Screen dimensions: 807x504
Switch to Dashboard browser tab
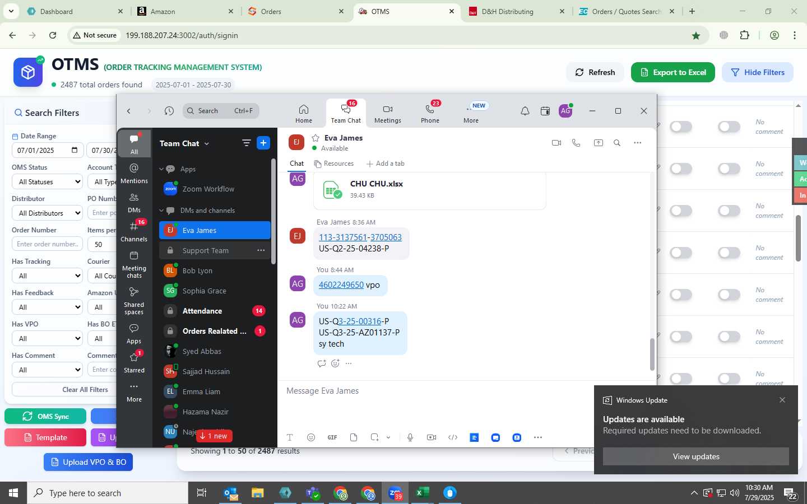pyautogui.click(x=76, y=11)
